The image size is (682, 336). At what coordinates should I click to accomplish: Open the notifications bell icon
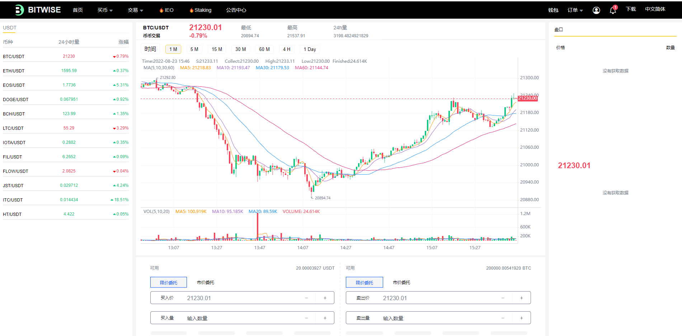[x=613, y=10]
